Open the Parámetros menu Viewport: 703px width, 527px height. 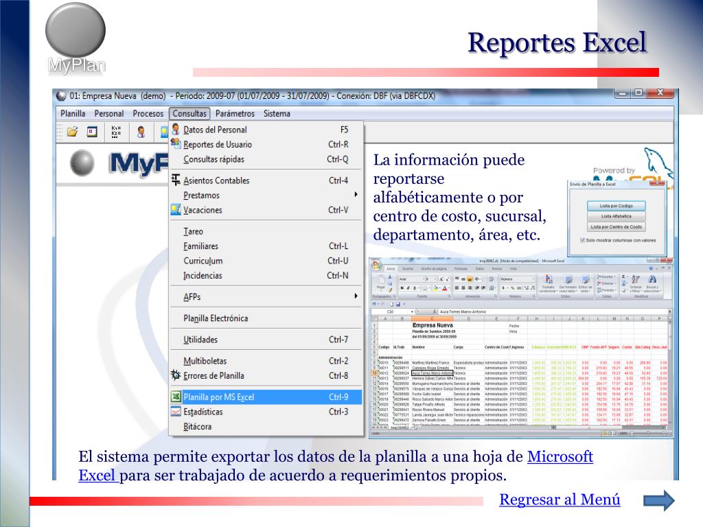pyautogui.click(x=235, y=113)
